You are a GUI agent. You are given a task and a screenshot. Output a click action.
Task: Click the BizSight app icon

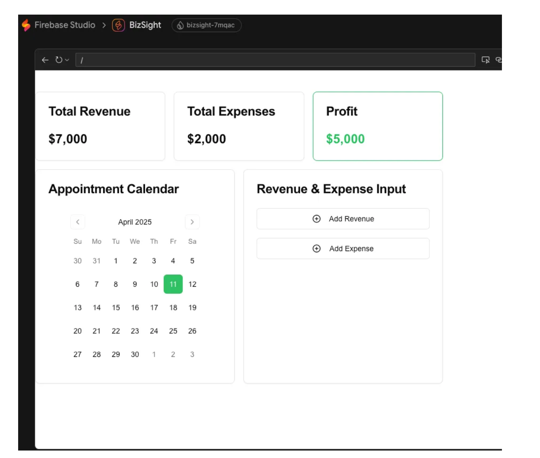[x=118, y=25]
